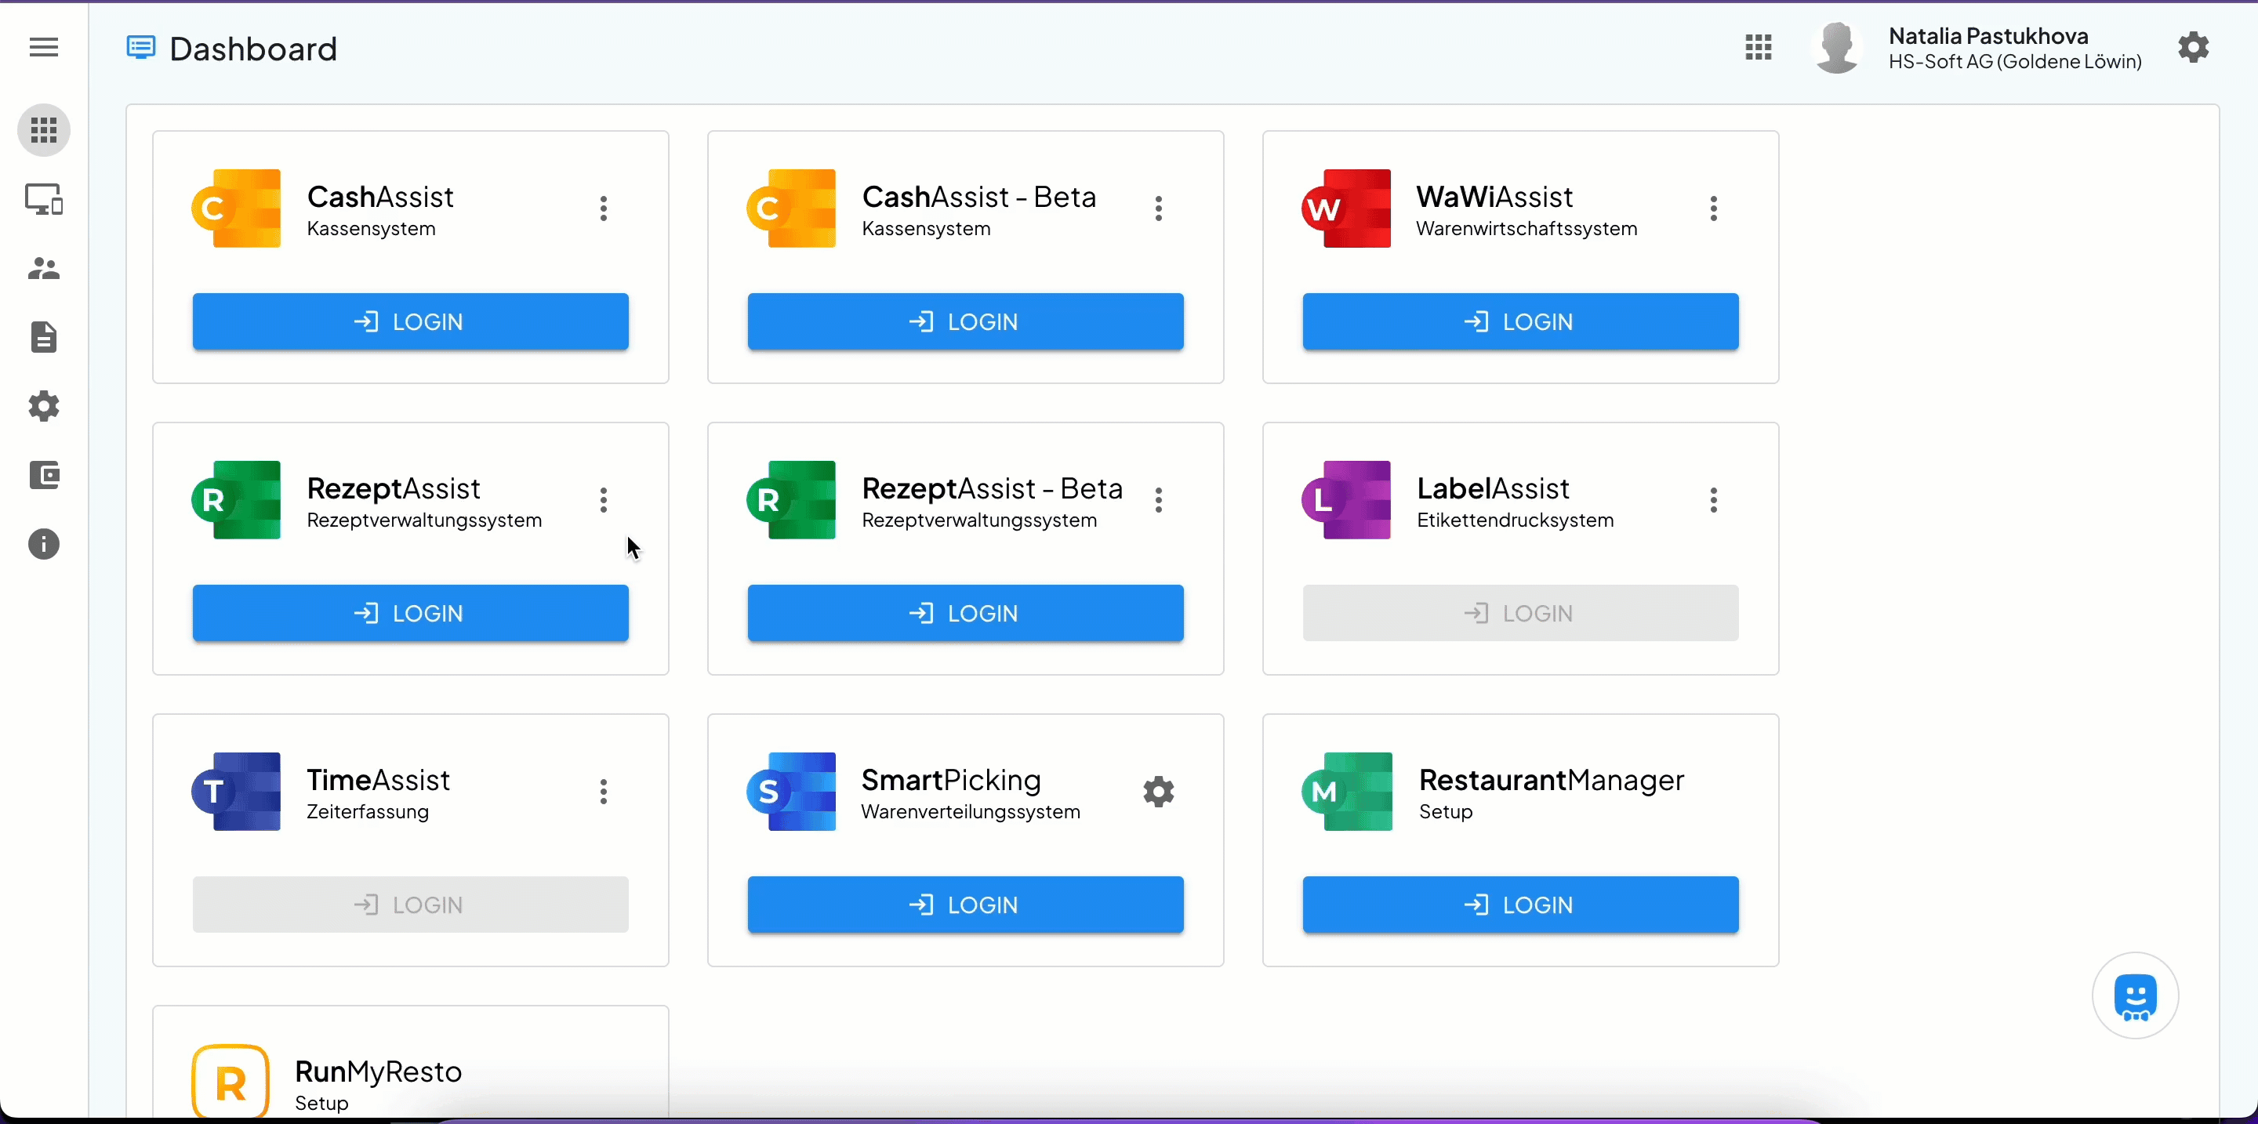Open TimeAssist three-dot options menu

603,792
